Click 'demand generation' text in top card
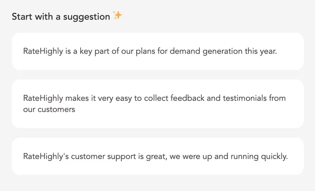315x191 pixels. [206, 51]
